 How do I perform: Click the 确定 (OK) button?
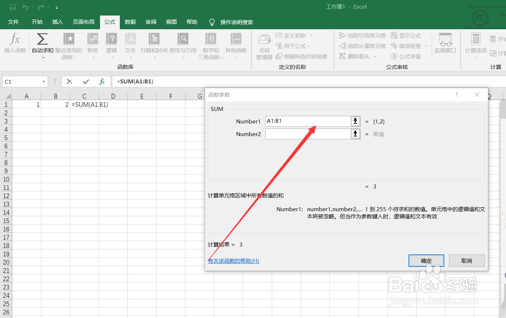click(x=426, y=260)
